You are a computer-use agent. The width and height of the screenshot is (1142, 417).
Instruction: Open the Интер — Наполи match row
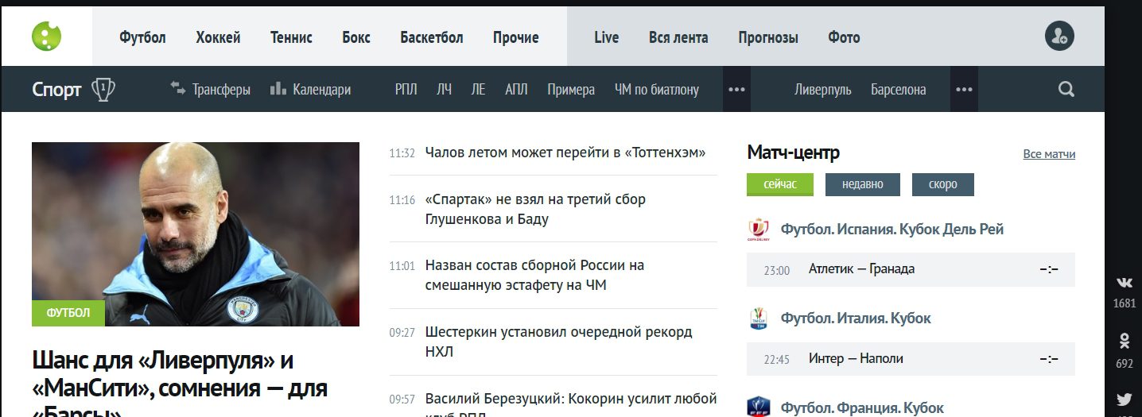(911, 359)
